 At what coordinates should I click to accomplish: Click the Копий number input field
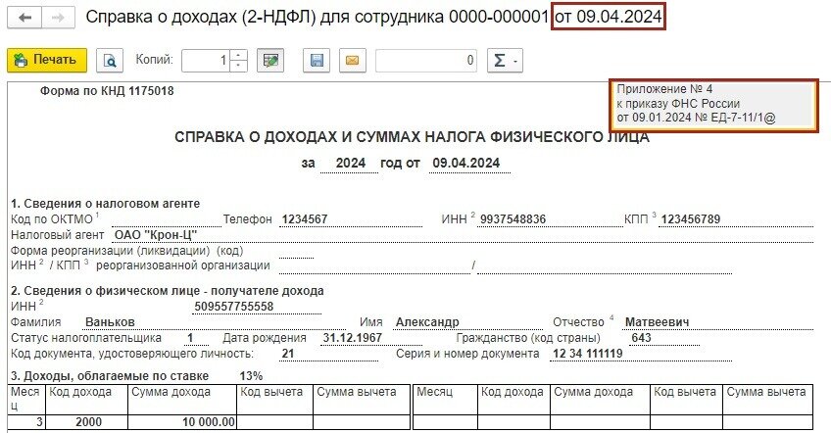[x=206, y=61]
